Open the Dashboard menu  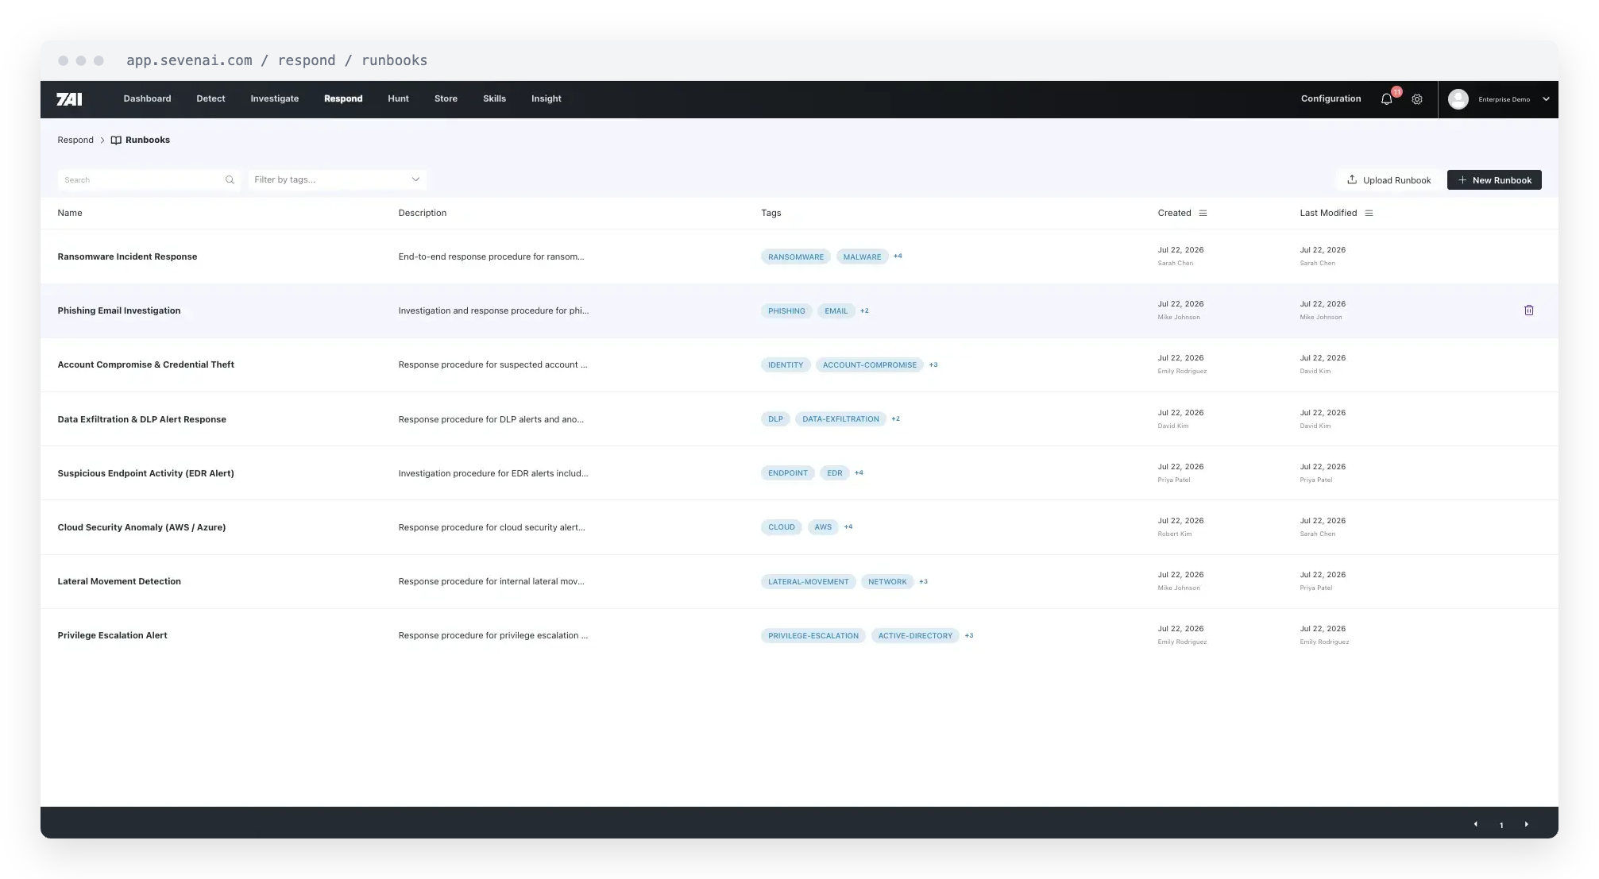point(147,99)
